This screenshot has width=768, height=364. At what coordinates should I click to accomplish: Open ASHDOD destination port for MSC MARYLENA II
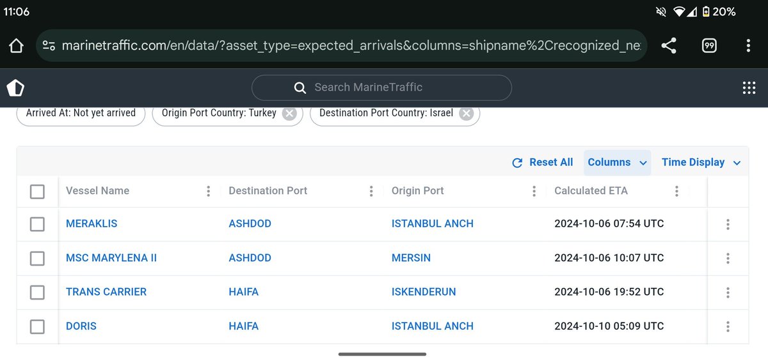250,258
